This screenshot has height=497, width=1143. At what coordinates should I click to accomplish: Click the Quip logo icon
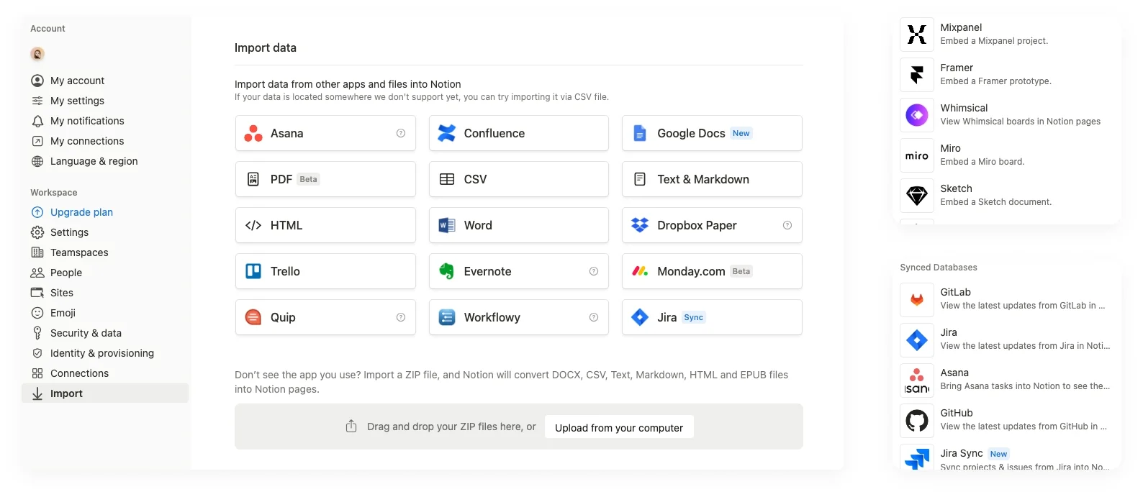(x=253, y=317)
